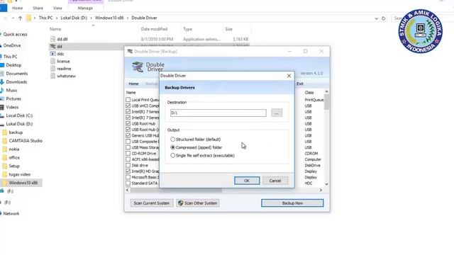
Task: Check the ACPI x86-based checkbox
Action: [128, 159]
